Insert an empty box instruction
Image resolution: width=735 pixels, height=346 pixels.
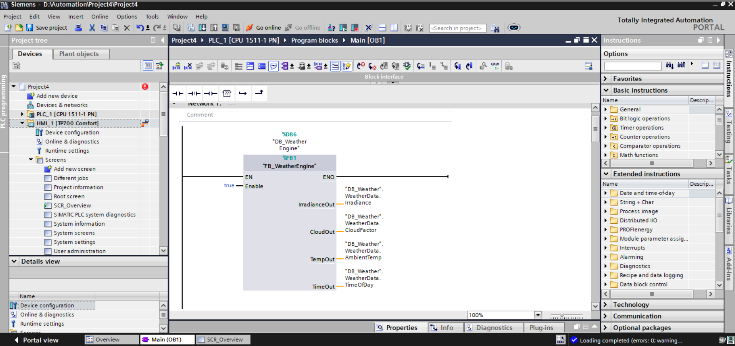(x=227, y=93)
